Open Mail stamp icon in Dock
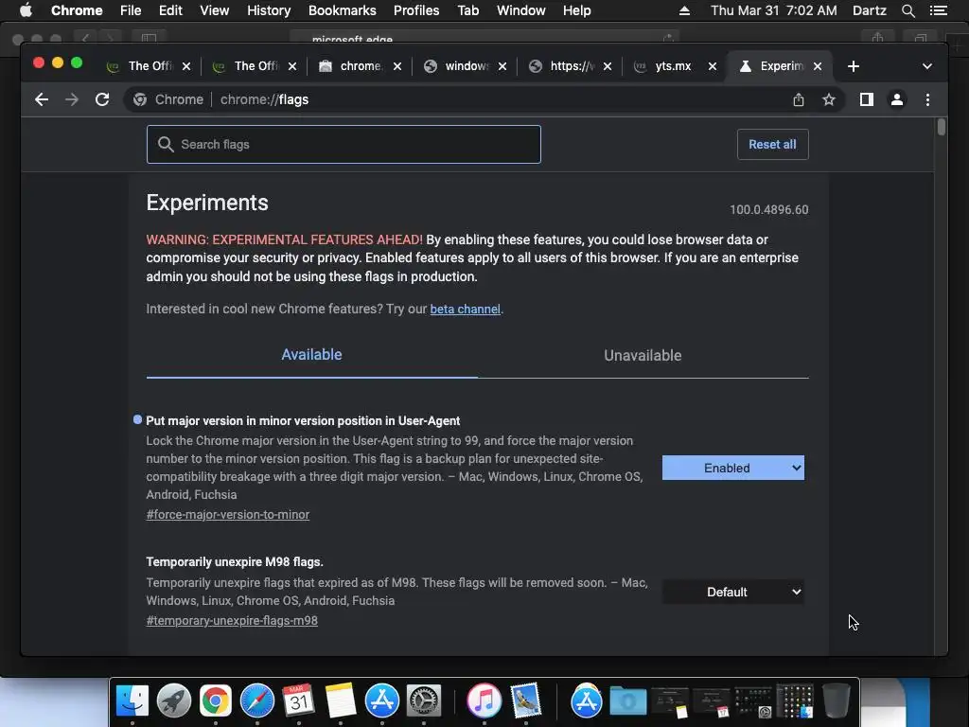This screenshot has height=727, width=969. (526, 700)
